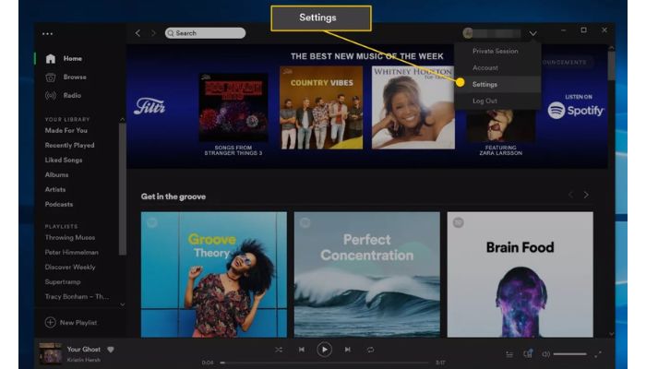Screen dimensions: 646x369
Task: Open Albums in Your Library
Action: pos(56,175)
